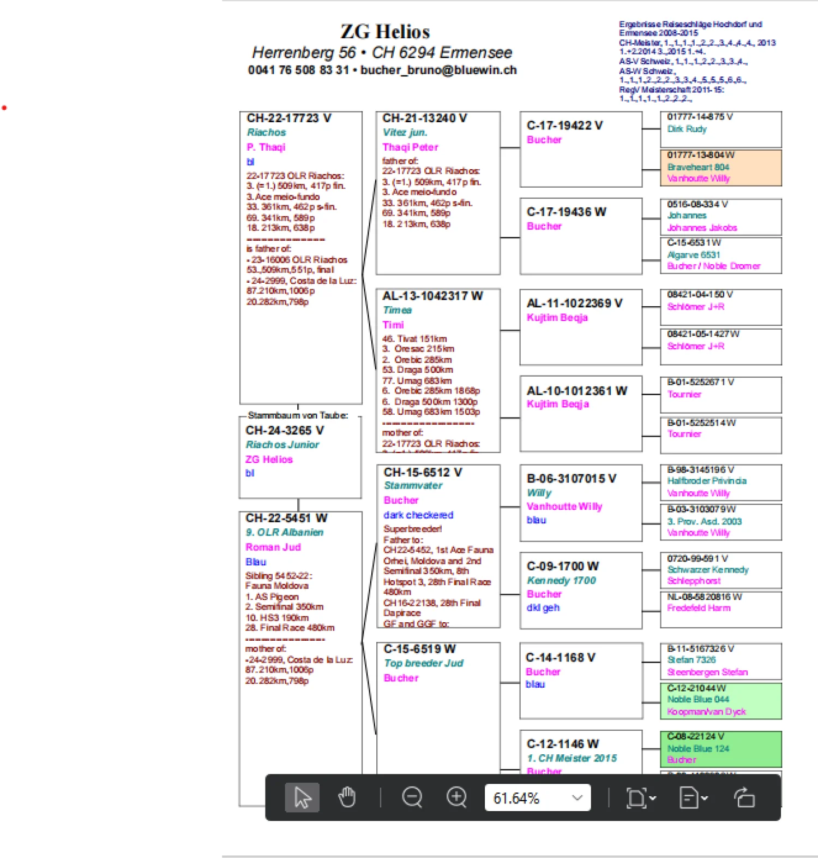Open the page display mode dropdown

pos(693,798)
